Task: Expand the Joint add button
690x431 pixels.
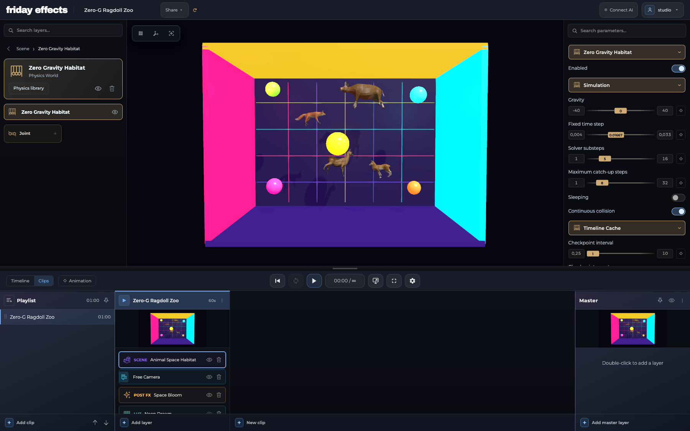Action: [x=55, y=134]
